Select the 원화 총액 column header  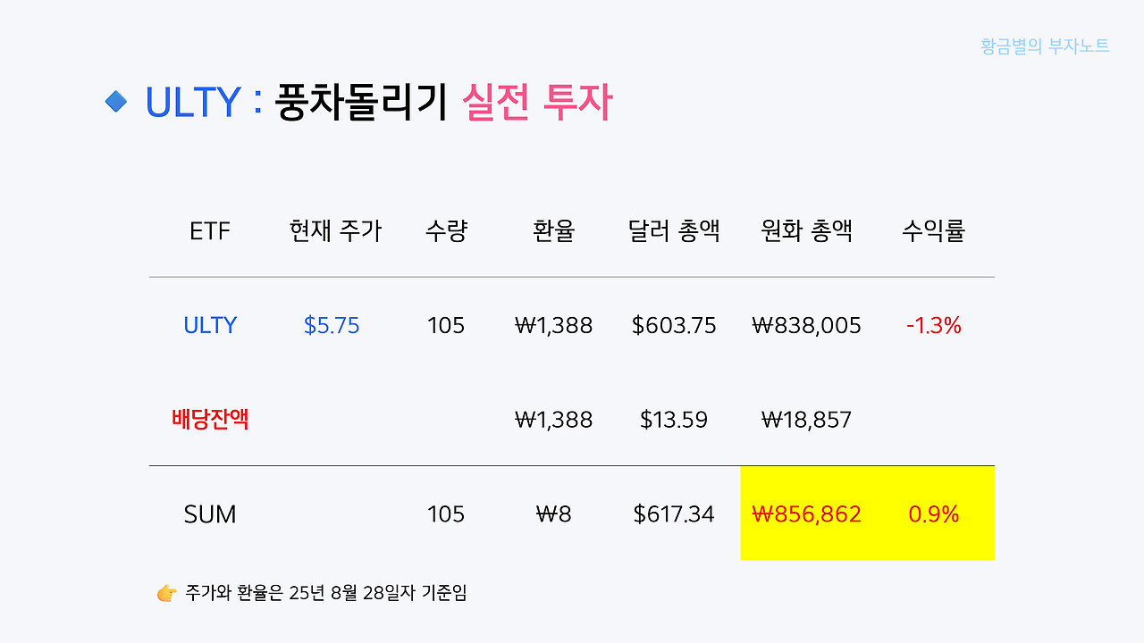pos(806,231)
